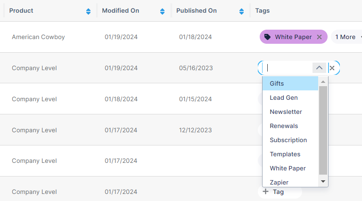Click Published On sort arrows icon
The width and height of the screenshot is (362, 201).
point(242,11)
